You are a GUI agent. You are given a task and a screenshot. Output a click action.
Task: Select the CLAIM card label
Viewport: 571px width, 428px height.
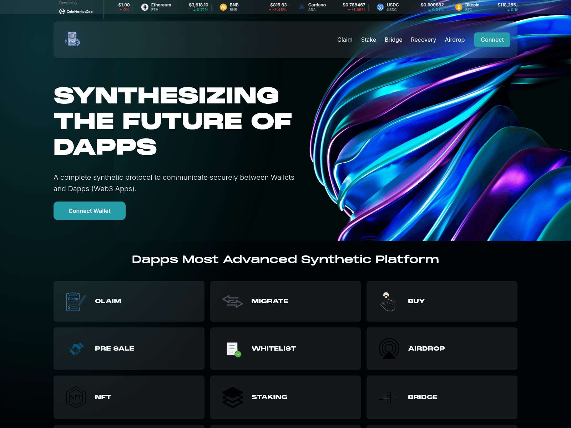pyautogui.click(x=108, y=301)
